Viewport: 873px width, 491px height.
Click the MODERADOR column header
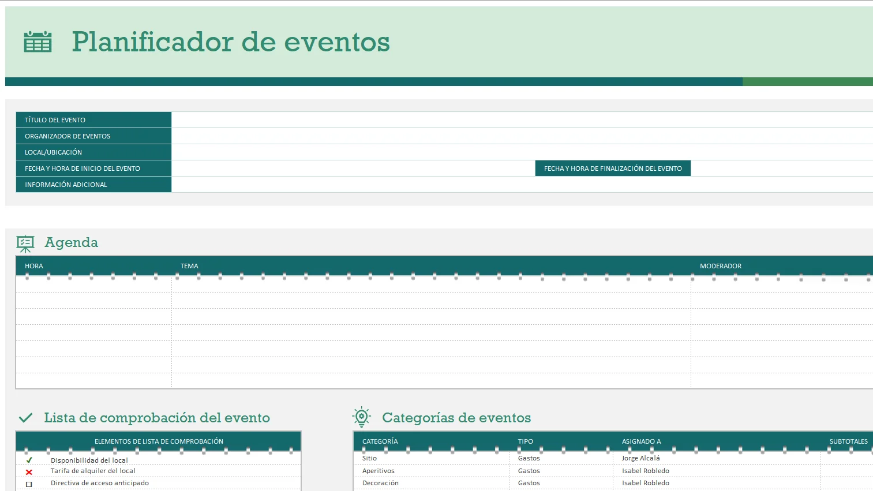[721, 266]
